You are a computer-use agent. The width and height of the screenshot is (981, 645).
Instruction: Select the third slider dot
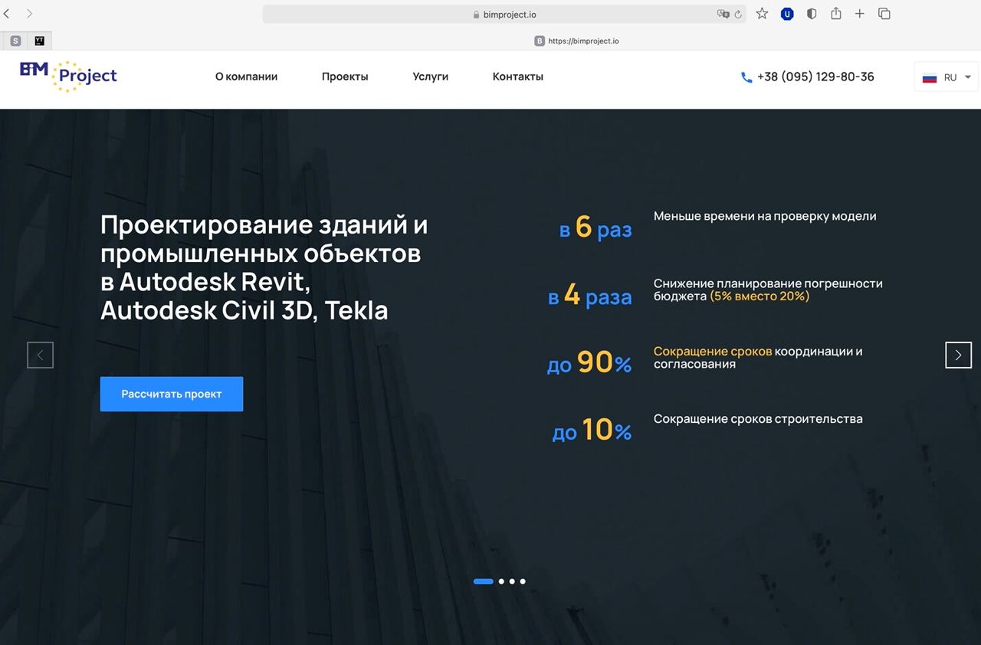click(x=512, y=581)
